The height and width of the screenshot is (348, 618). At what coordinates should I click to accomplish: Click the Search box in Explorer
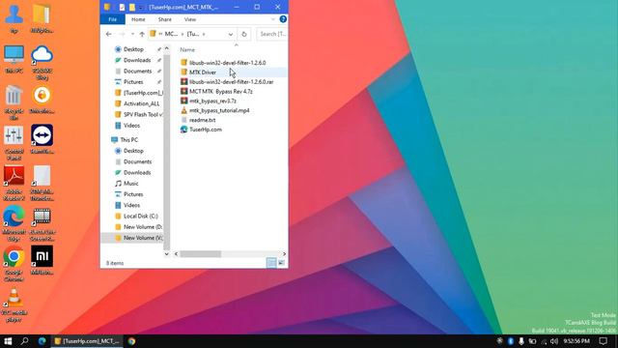click(x=272, y=35)
